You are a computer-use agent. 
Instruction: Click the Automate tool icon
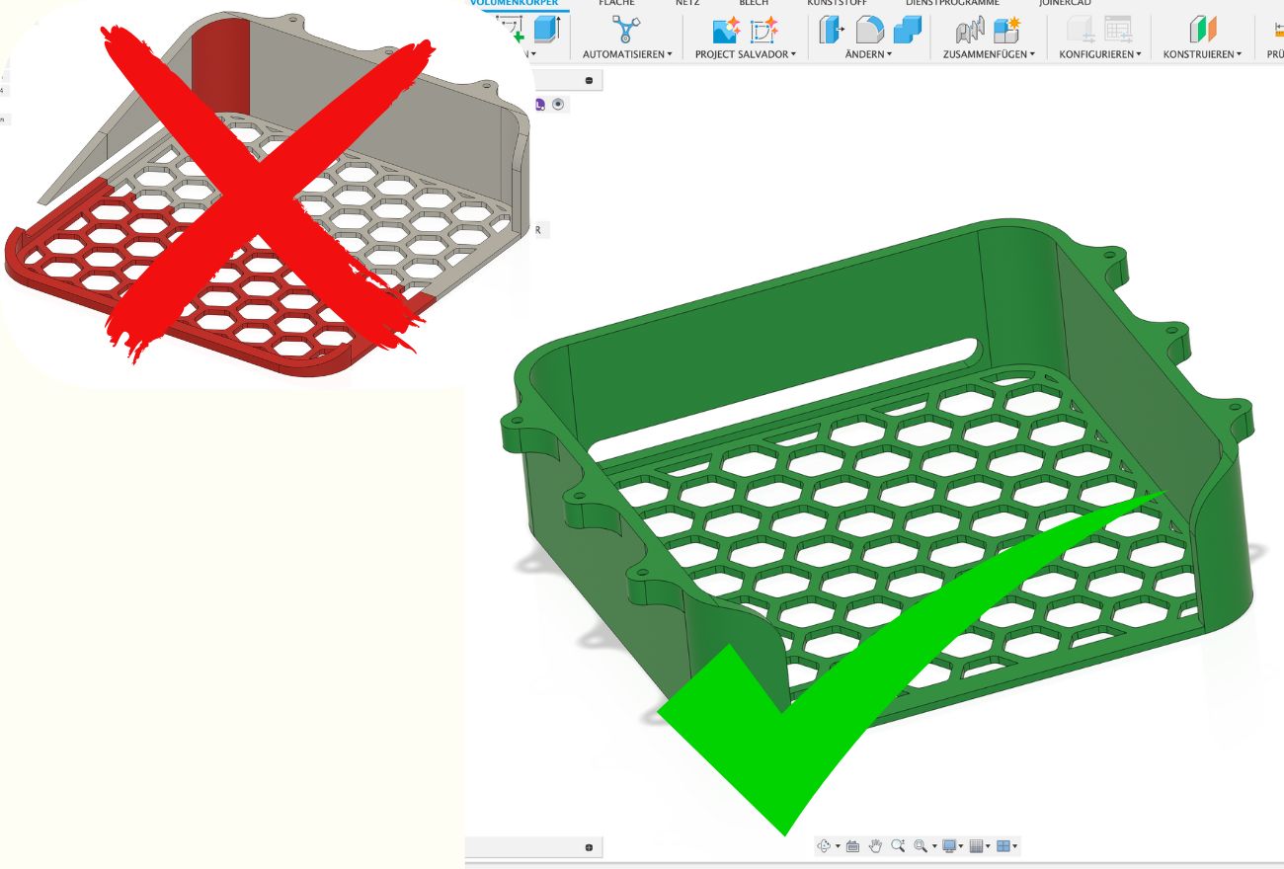click(625, 31)
